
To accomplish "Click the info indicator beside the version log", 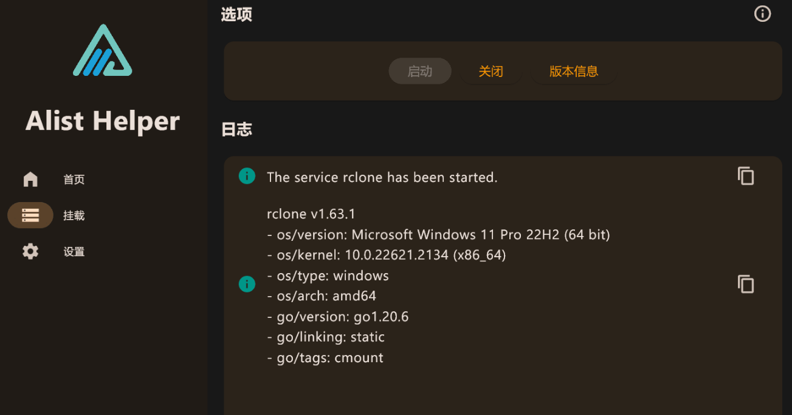I will click(247, 283).
